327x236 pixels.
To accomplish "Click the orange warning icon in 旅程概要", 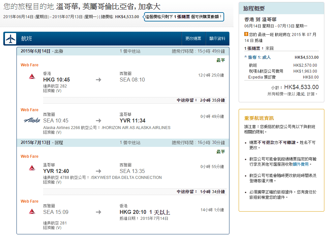I will [246, 34].
